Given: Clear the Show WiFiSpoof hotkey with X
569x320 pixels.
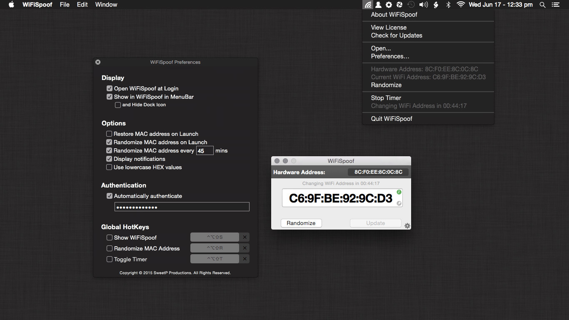Looking at the screenshot, I should point(245,237).
